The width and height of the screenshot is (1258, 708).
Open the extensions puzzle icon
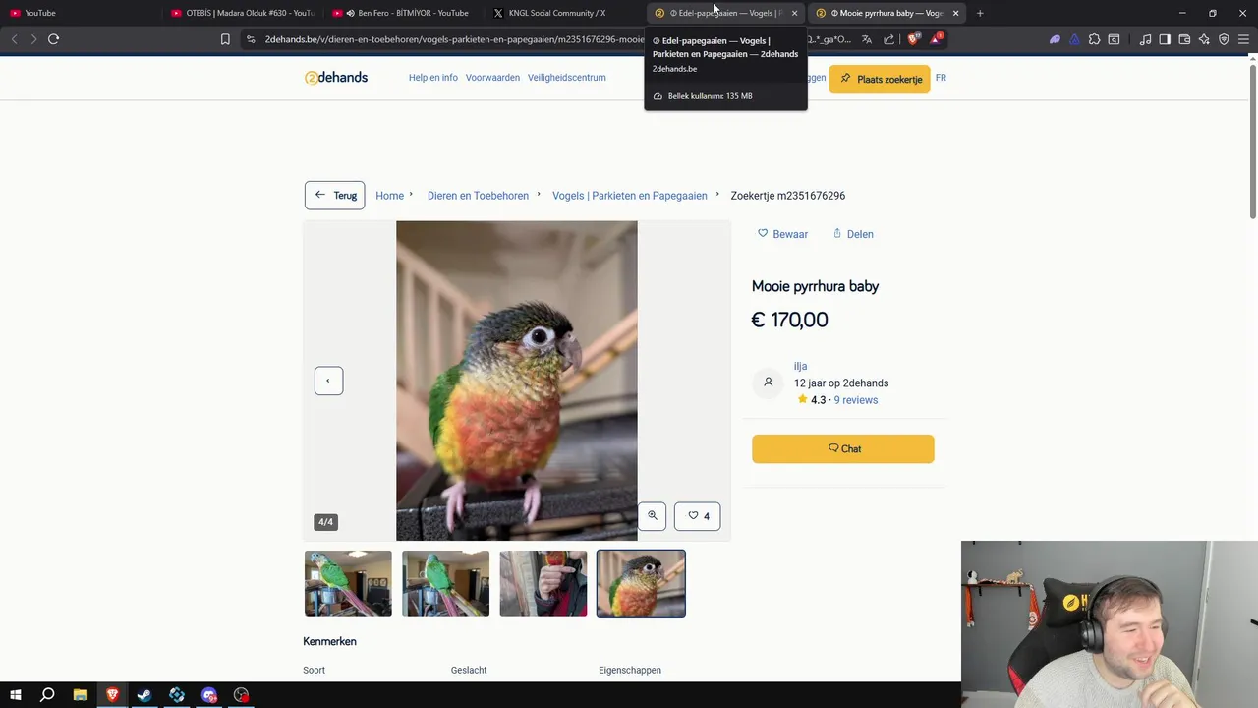[1094, 39]
